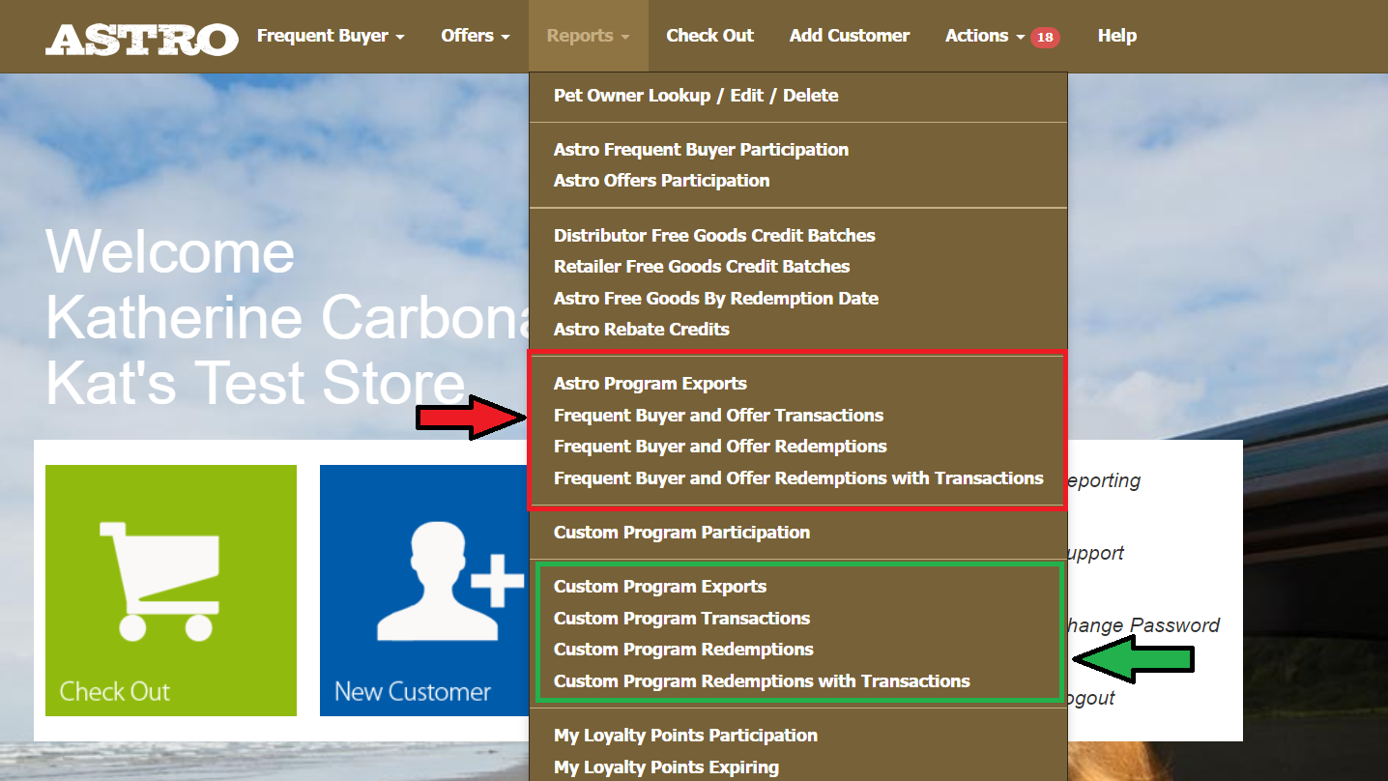Select Pet Owner Lookup / Edit / Delete
Viewport: 1388px width, 781px height.
(696, 95)
